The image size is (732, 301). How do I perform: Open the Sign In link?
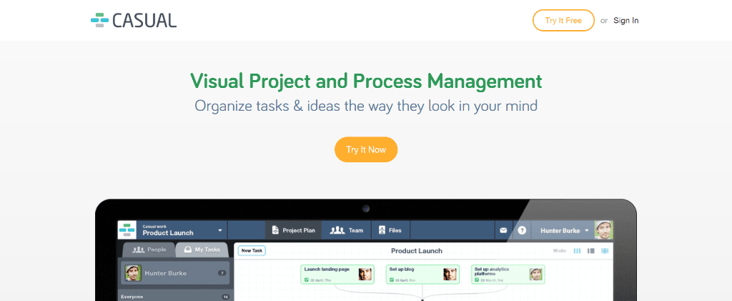coord(626,21)
